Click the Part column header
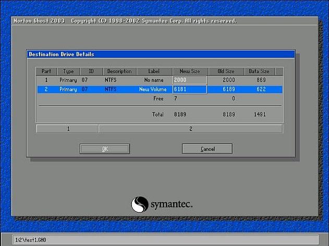Screen dimensions: 329x246 (46, 71)
